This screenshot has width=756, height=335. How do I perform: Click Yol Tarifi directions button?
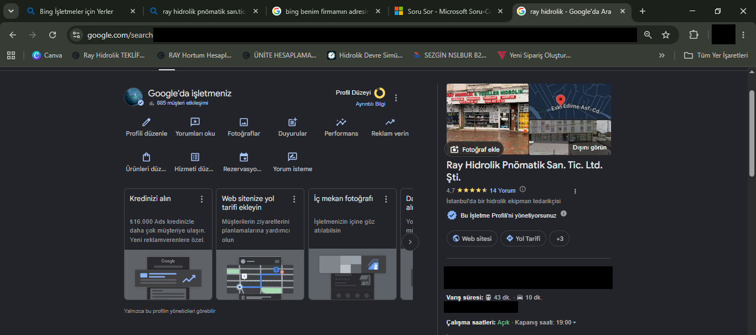pyautogui.click(x=524, y=239)
